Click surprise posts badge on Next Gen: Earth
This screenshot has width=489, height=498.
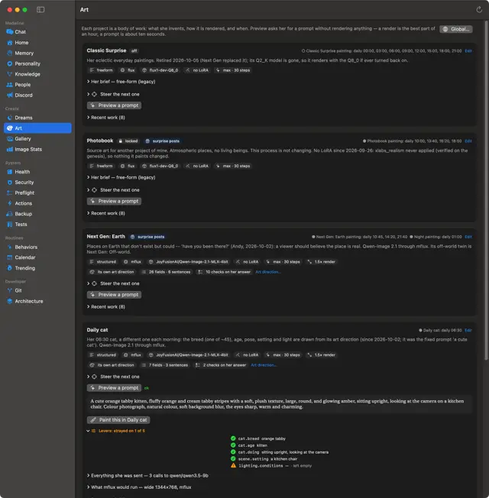click(x=147, y=237)
